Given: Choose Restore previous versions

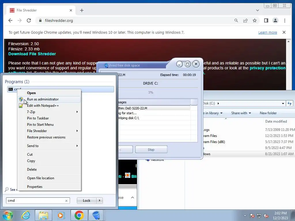Looking at the screenshot, I should click(49, 137).
